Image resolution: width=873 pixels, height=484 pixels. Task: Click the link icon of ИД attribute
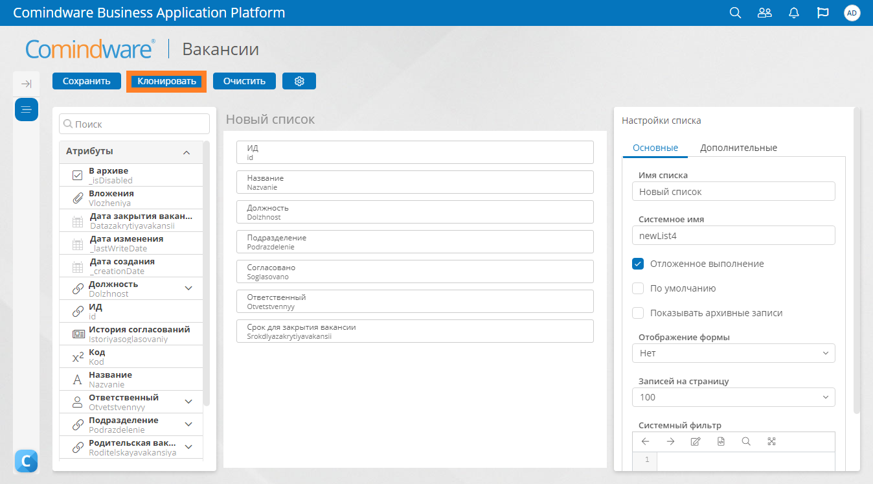(x=77, y=312)
